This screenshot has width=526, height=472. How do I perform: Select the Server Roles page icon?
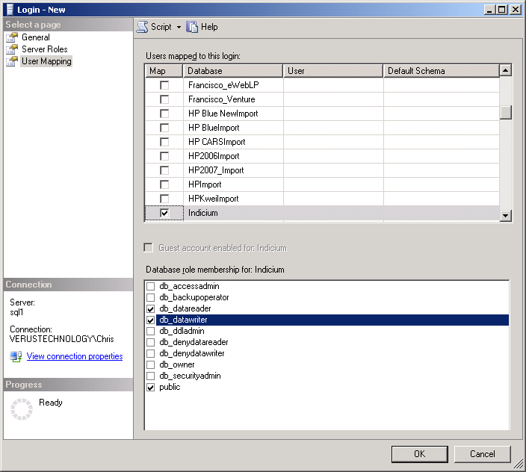12,49
